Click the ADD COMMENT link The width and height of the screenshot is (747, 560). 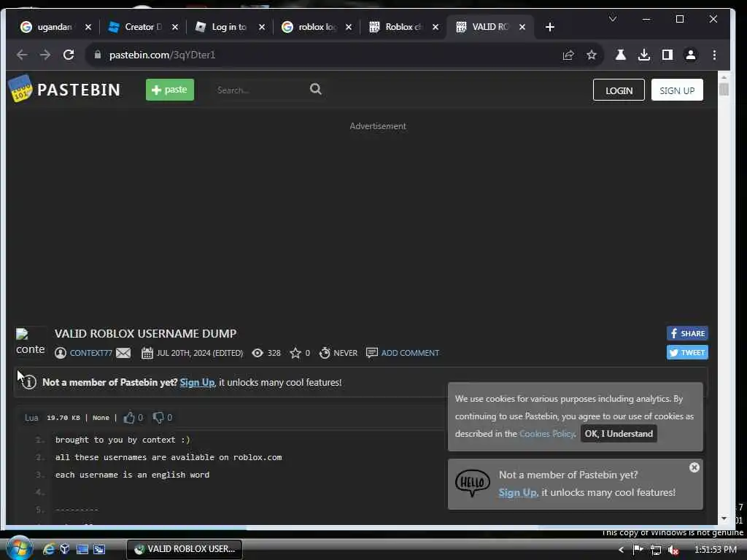coord(410,353)
